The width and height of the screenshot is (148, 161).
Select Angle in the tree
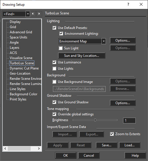(x=14, y=42)
